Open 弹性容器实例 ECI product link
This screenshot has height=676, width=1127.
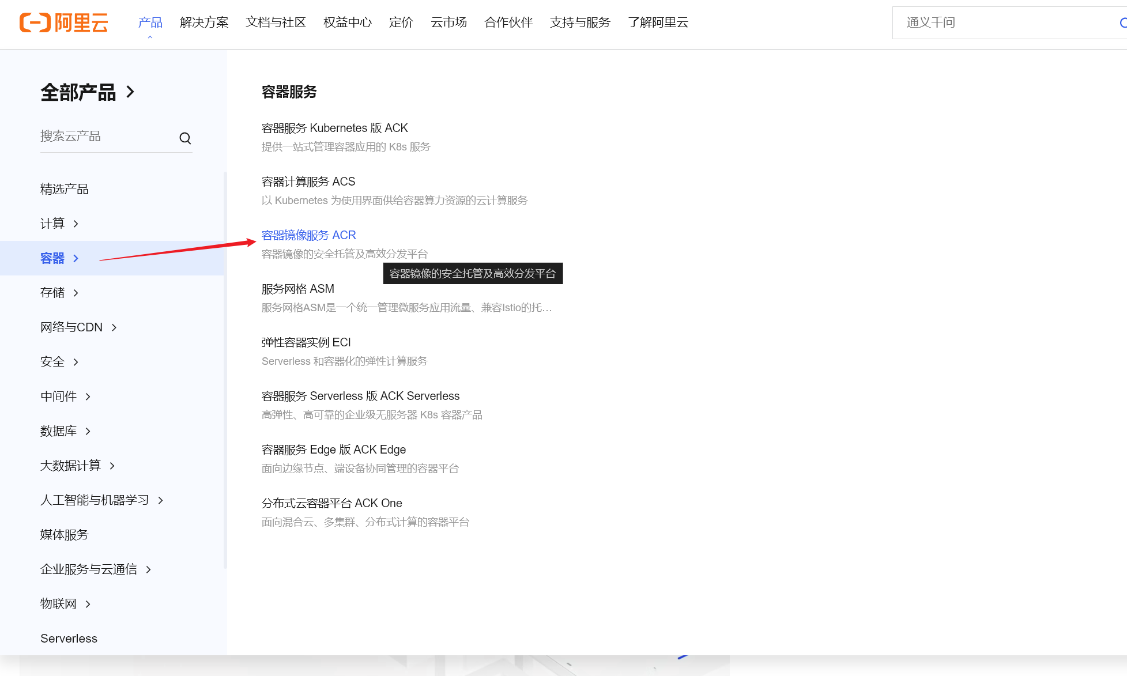(x=306, y=342)
